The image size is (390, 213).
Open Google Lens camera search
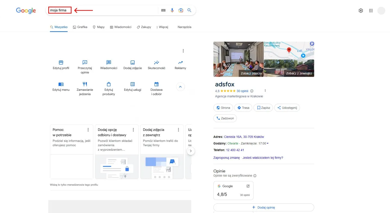181,10
